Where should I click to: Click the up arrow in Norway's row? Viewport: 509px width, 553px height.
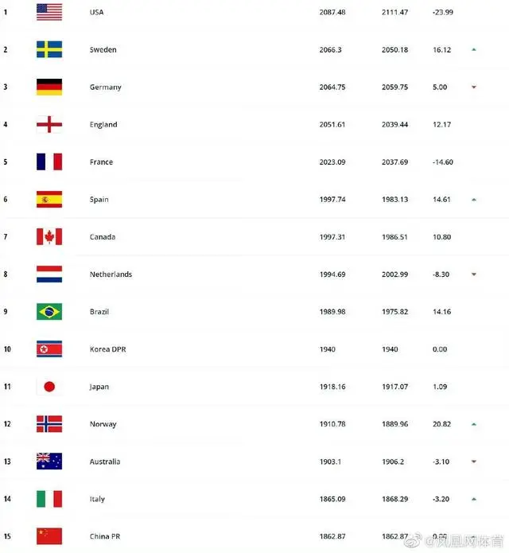click(x=473, y=424)
